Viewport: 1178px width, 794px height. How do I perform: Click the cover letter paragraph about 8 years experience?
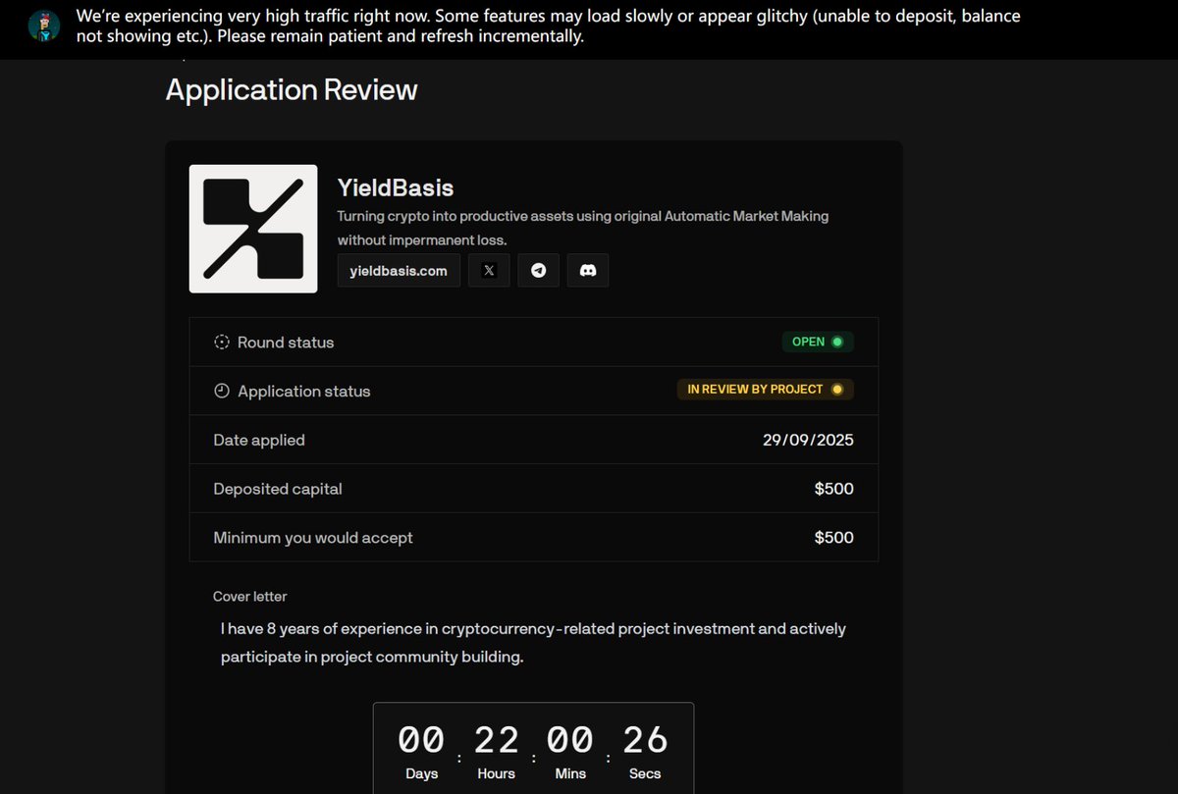533,643
